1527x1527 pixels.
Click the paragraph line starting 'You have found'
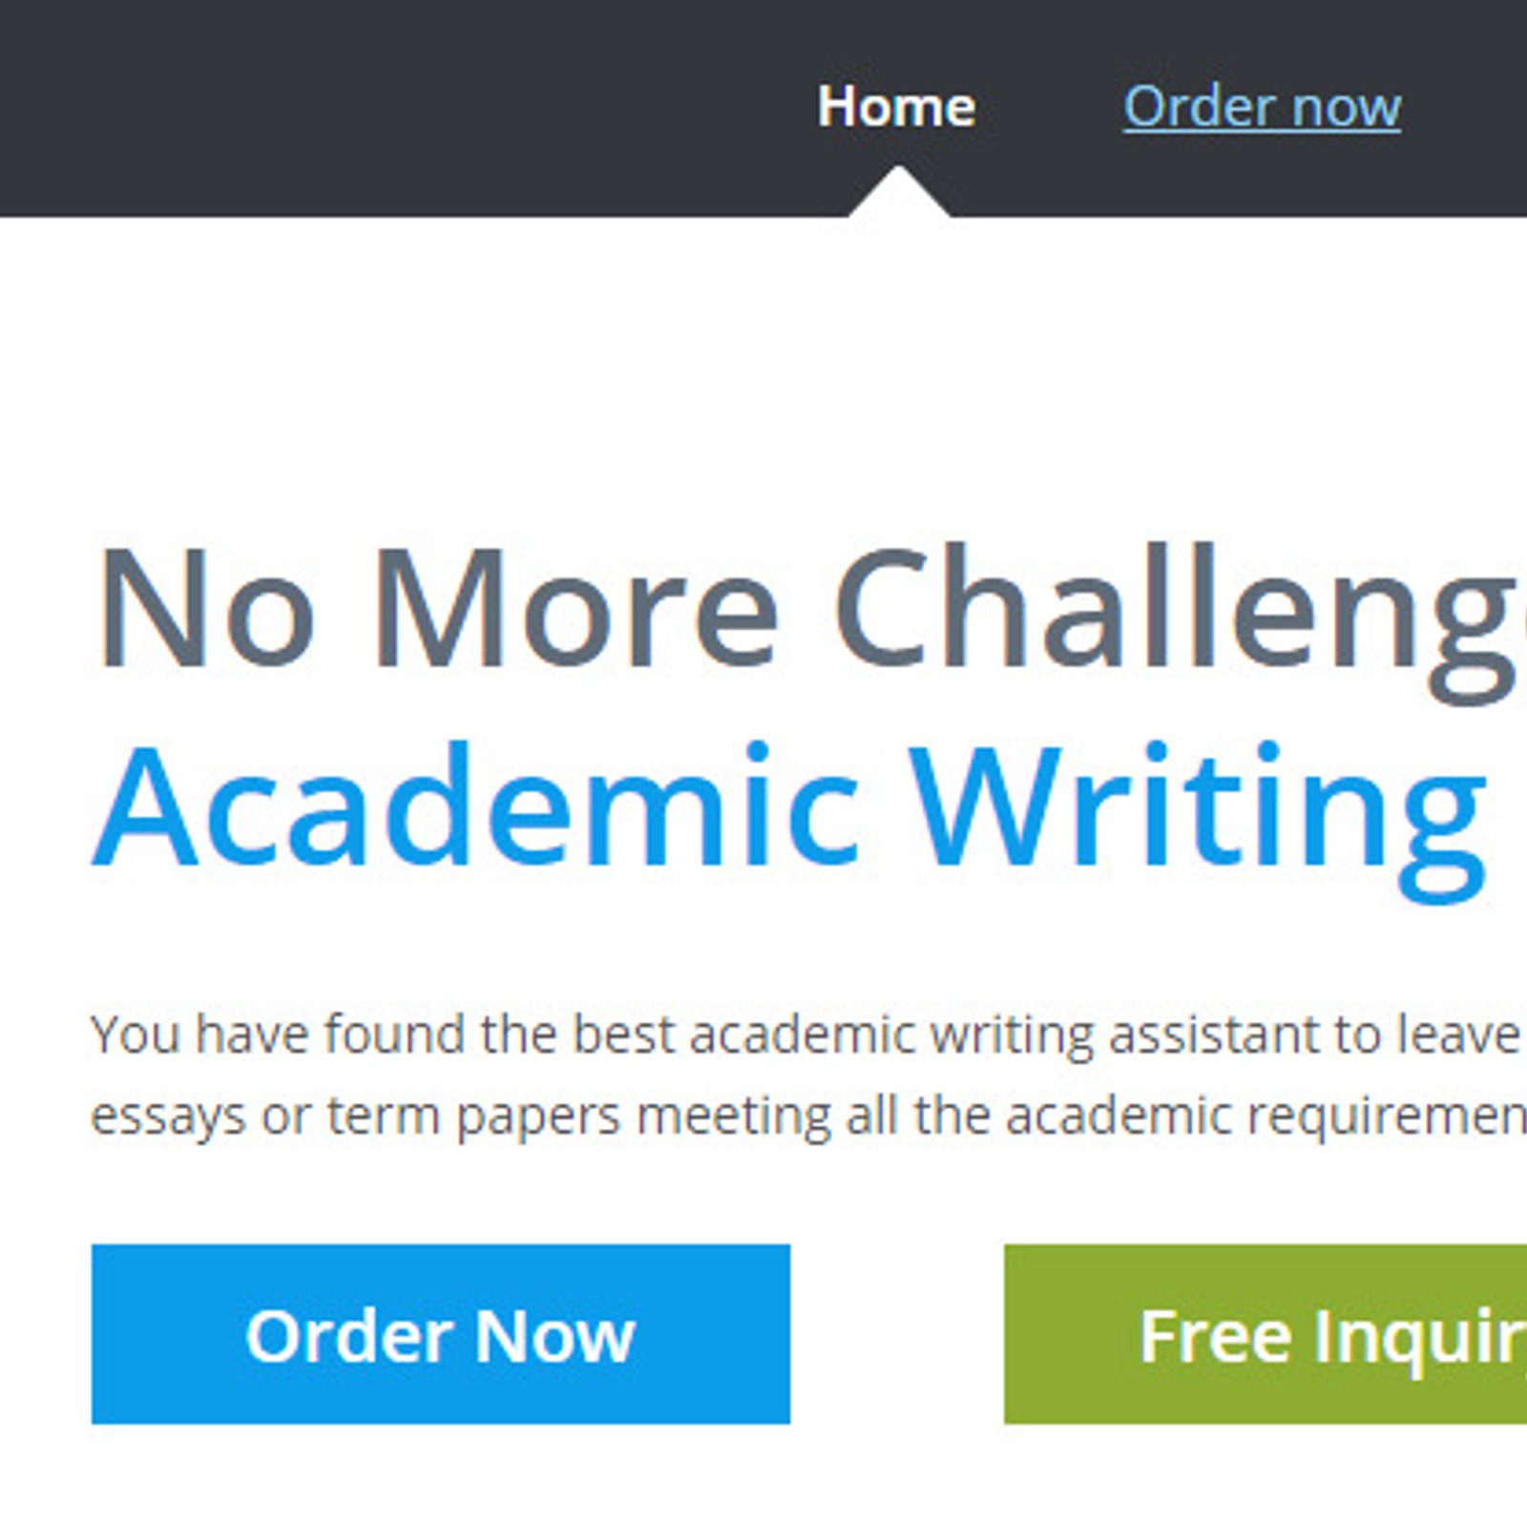(807, 1034)
